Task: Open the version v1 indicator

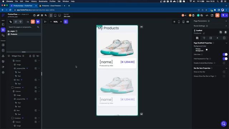Action: click(x=184, y=15)
